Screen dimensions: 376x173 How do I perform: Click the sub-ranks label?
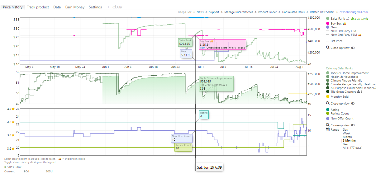[x=362, y=19]
